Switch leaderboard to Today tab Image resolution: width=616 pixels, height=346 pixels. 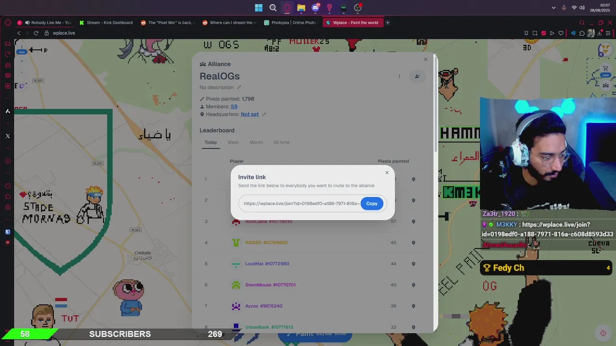click(211, 142)
